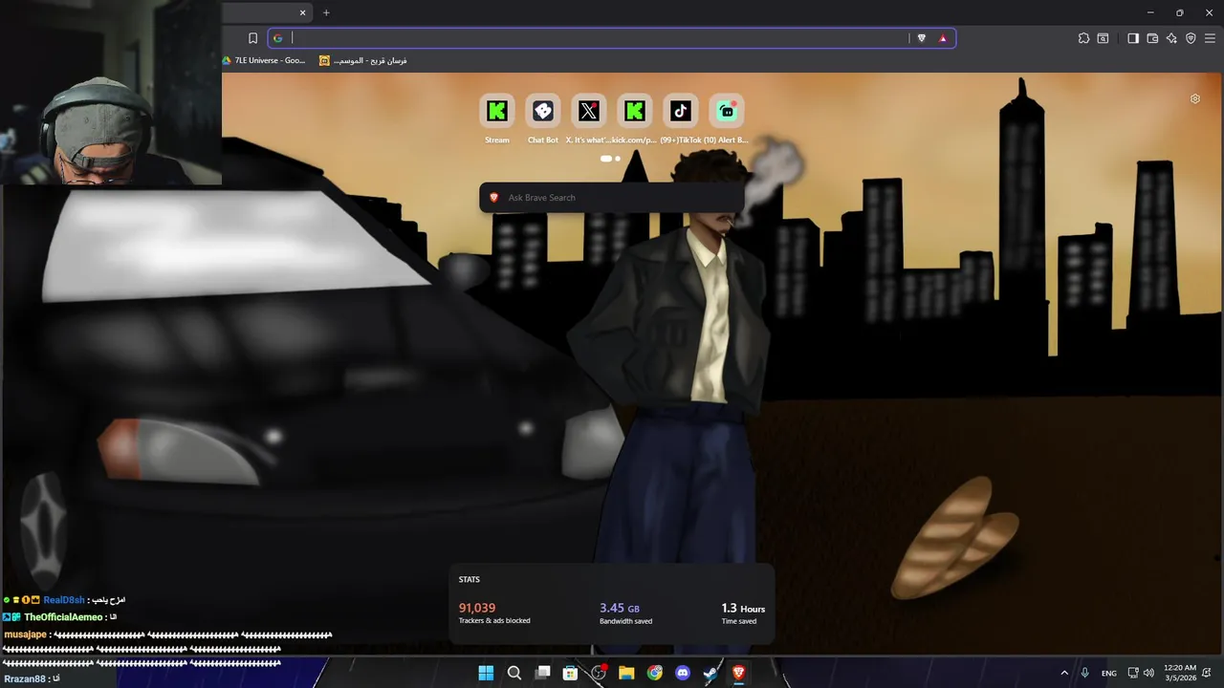Open File Explorer from taskbar
This screenshot has height=688, width=1224.
point(626,673)
